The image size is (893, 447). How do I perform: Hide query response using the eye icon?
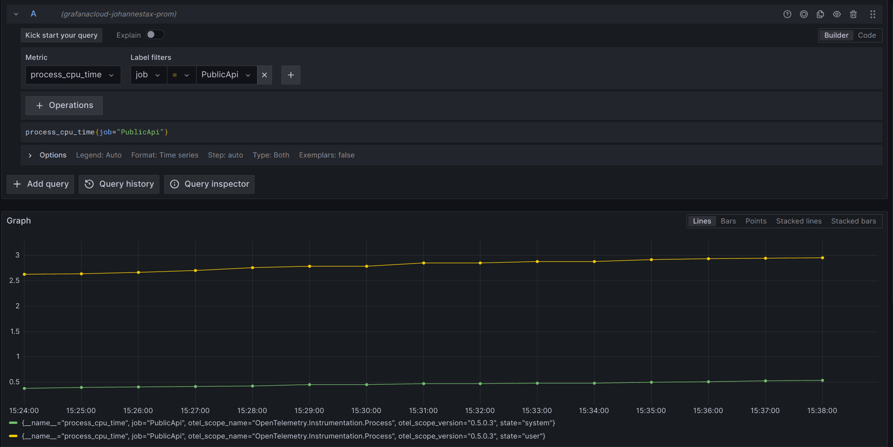836,14
